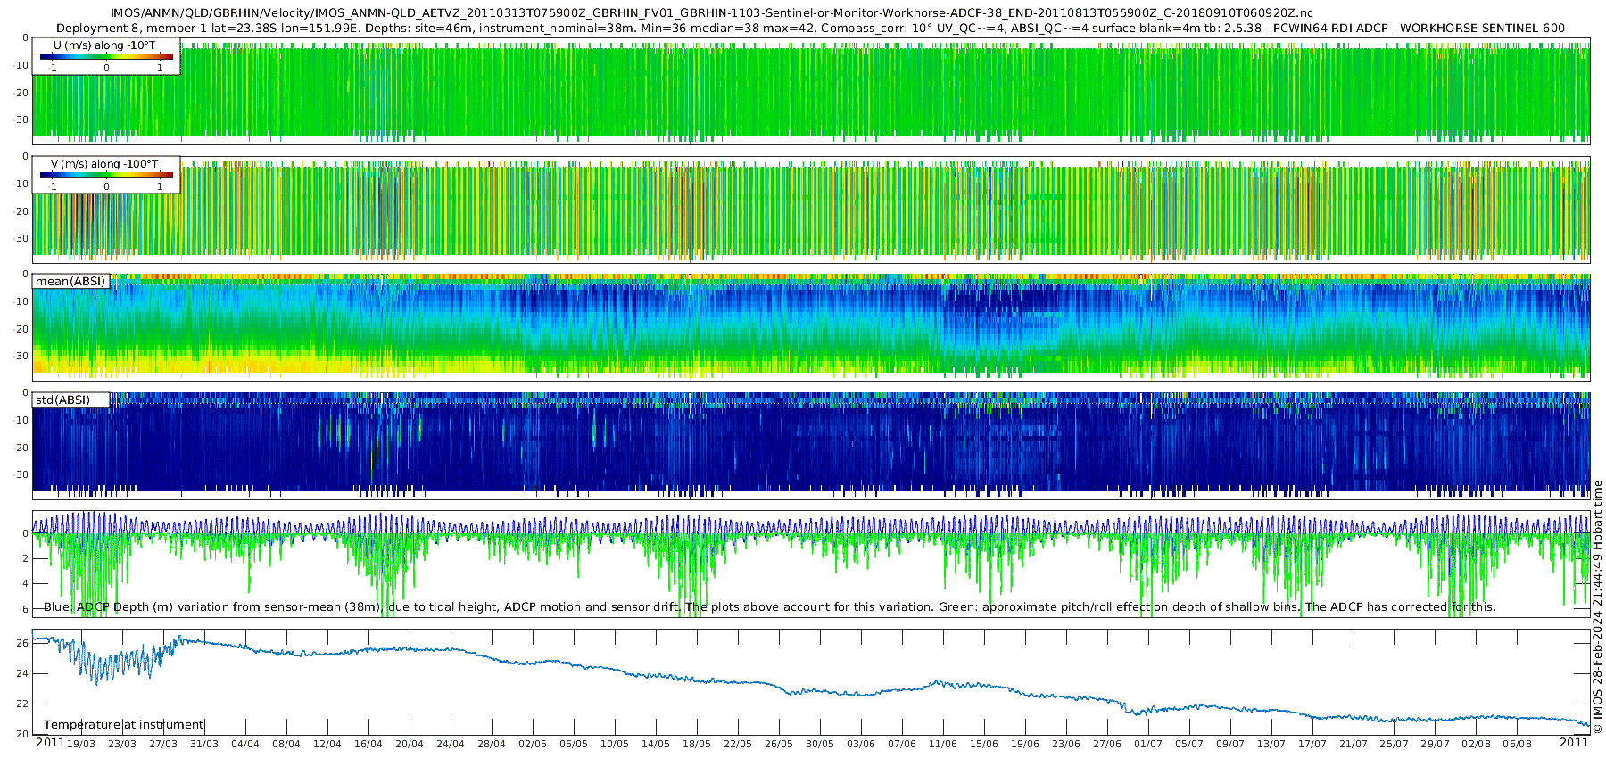This screenshot has width=1606, height=758.
Task: Click the IMOS copyright timestamp on the right edge
Action: click(1597, 607)
